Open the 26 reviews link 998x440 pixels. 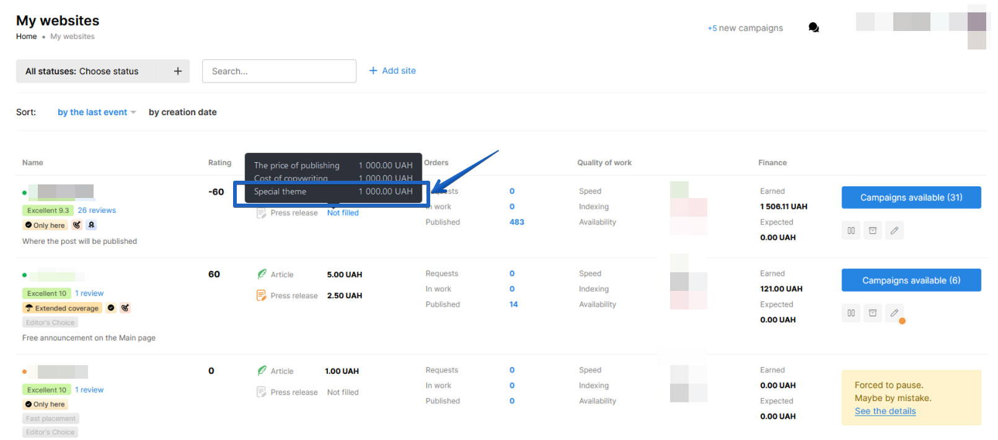[x=97, y=210]
